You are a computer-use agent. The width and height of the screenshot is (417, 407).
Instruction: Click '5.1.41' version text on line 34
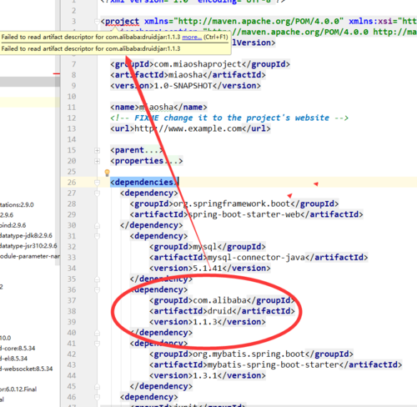pyautogui.click(x=208, y=269)
